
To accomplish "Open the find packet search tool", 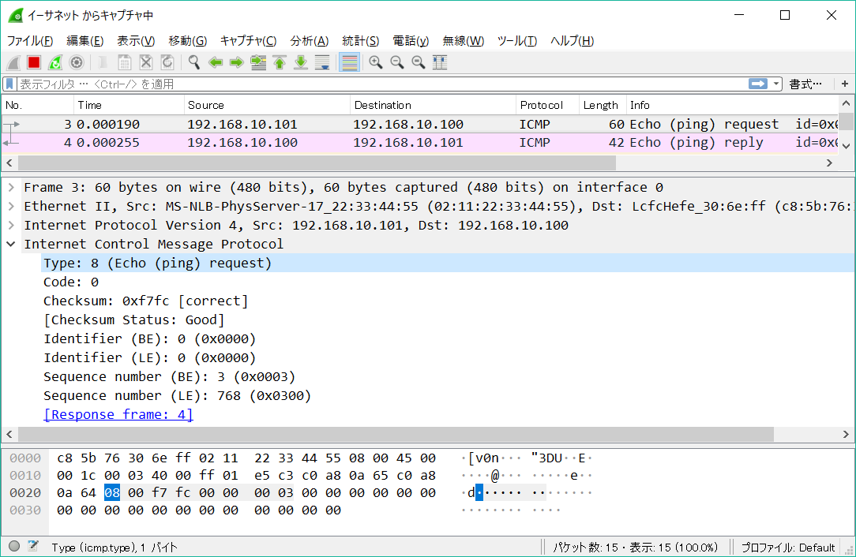I will tap(193, 62).
